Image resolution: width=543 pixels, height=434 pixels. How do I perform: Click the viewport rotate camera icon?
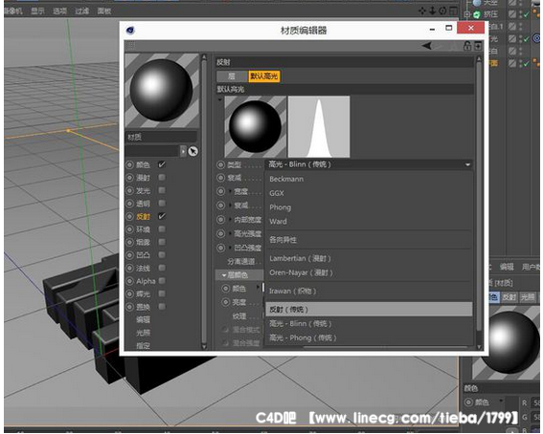442,11
